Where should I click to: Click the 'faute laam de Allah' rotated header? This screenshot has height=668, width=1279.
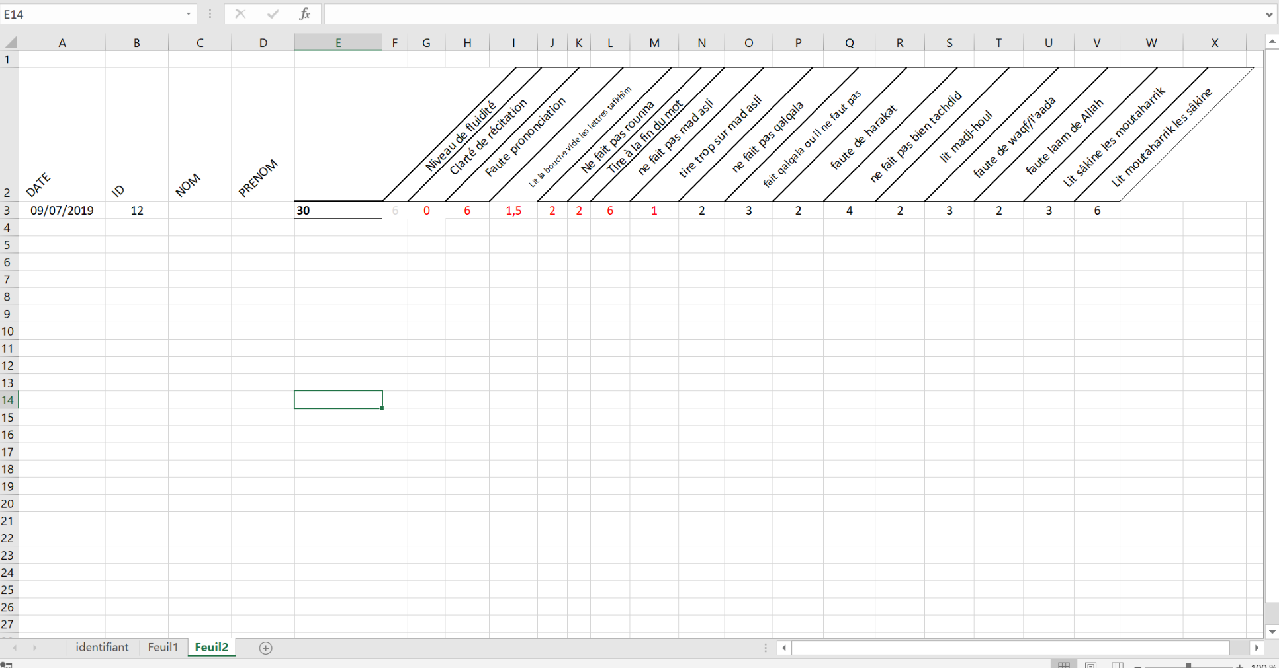1065,137
